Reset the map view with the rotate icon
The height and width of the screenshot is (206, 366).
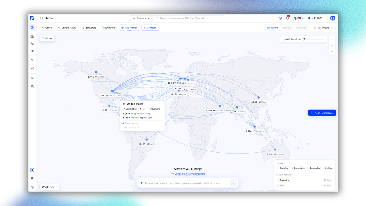coord(332,52)
